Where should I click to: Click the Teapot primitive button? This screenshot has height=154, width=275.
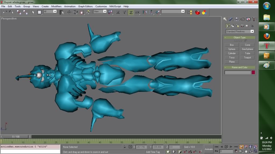pos(247,58)
